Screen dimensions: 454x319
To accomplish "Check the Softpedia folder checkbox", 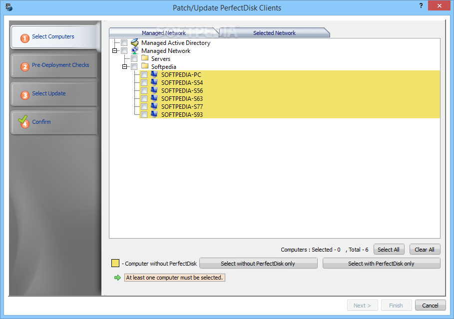I will [x=134, y=67].
